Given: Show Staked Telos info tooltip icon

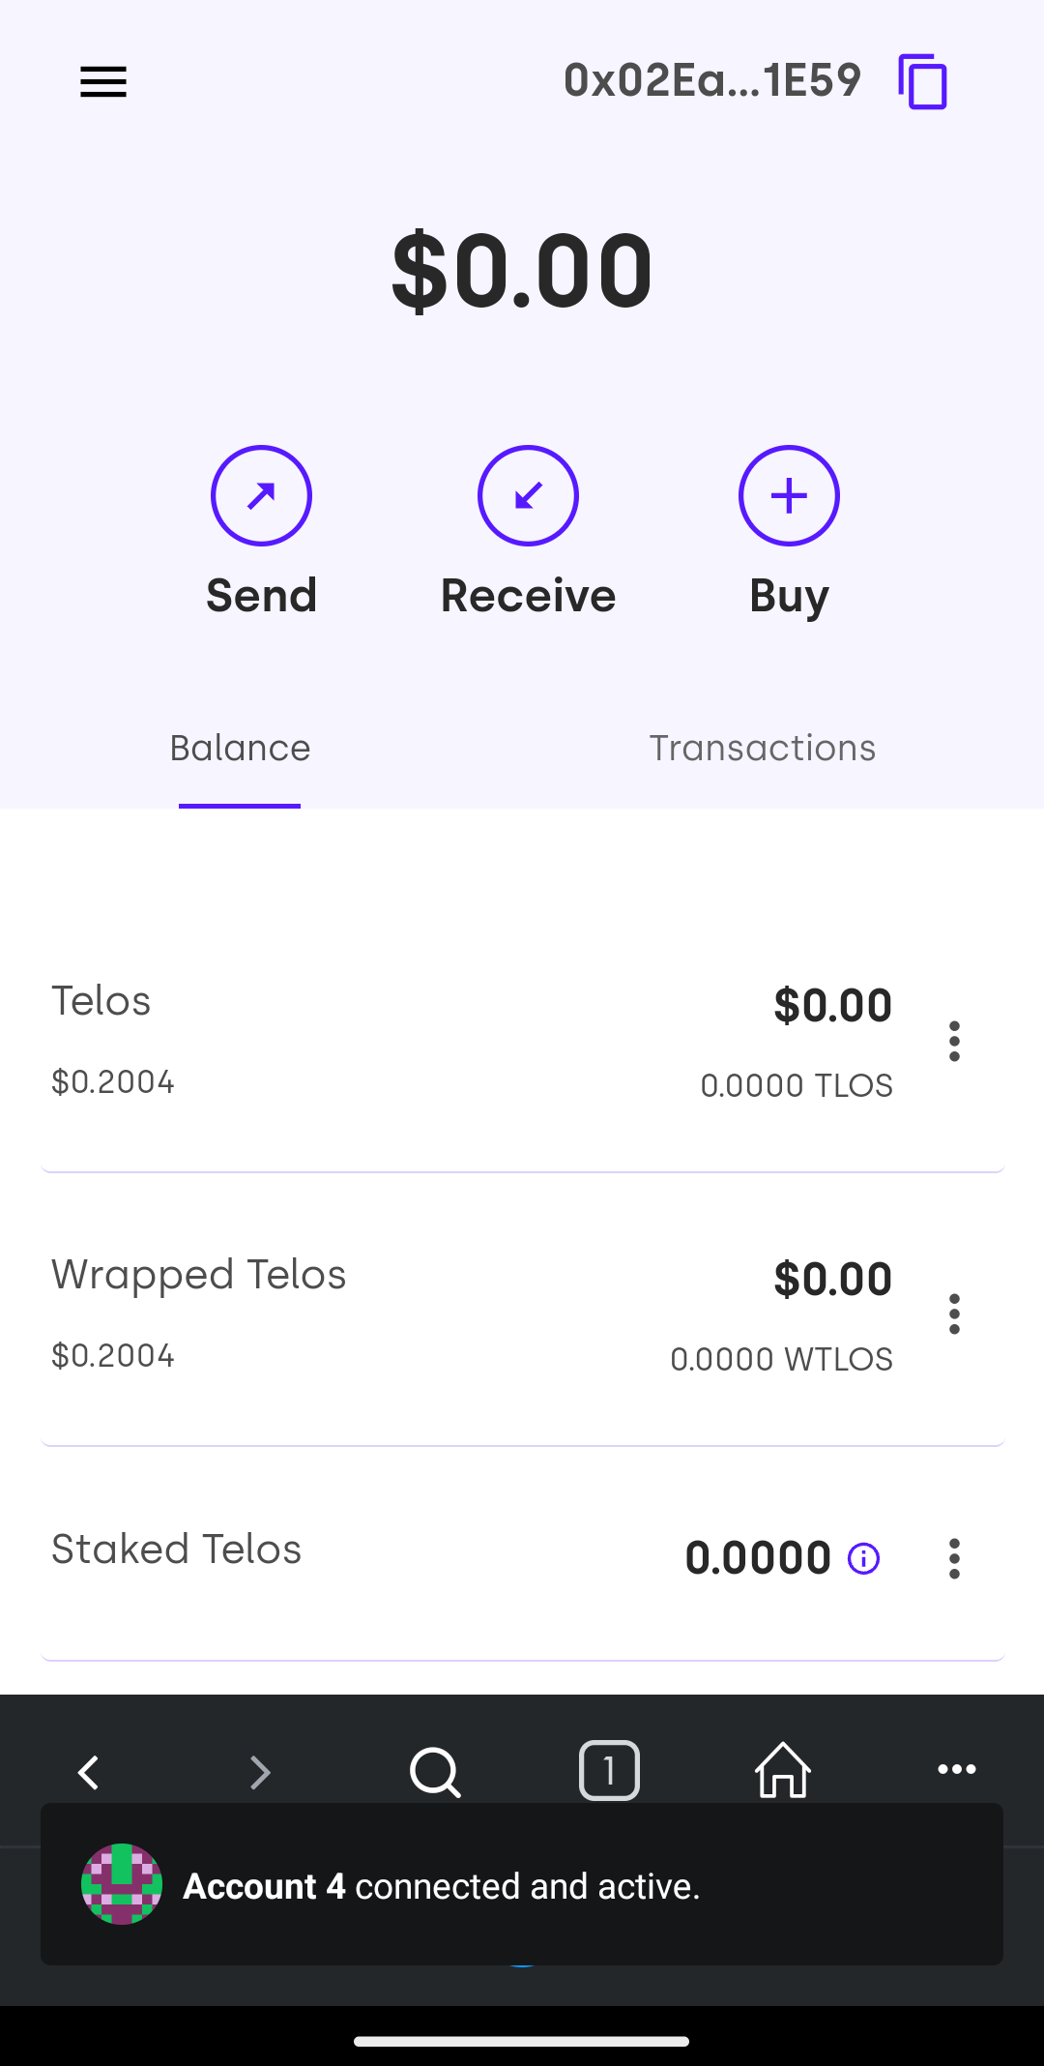Looking at the screenshot, I should [x=863, y=1558].
